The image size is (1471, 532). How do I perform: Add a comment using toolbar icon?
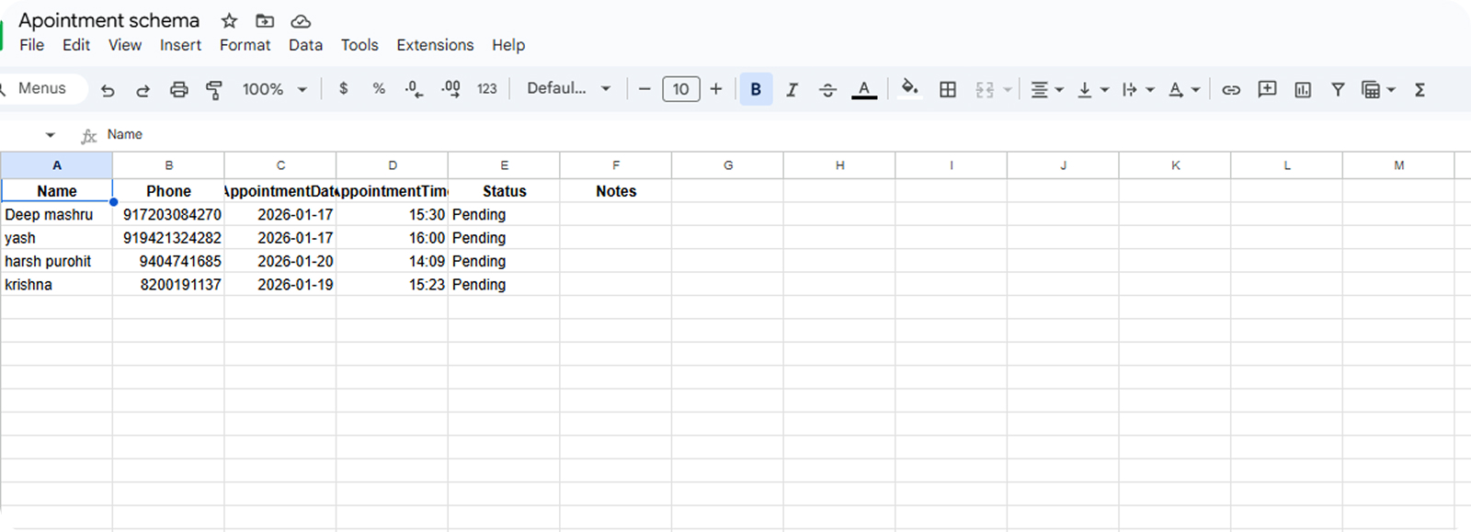1267,90
